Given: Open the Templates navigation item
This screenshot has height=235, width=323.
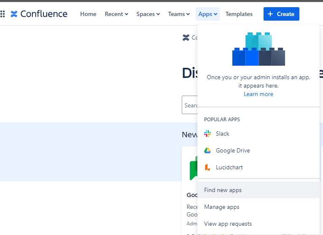Looking at the screenshot, I should click(239, 14).
